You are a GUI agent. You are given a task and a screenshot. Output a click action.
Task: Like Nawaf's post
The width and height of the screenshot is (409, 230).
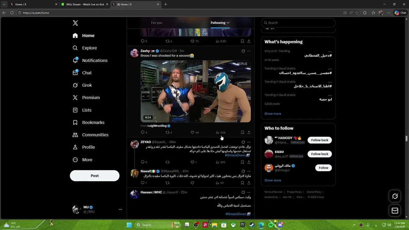[x=192, y=183]
